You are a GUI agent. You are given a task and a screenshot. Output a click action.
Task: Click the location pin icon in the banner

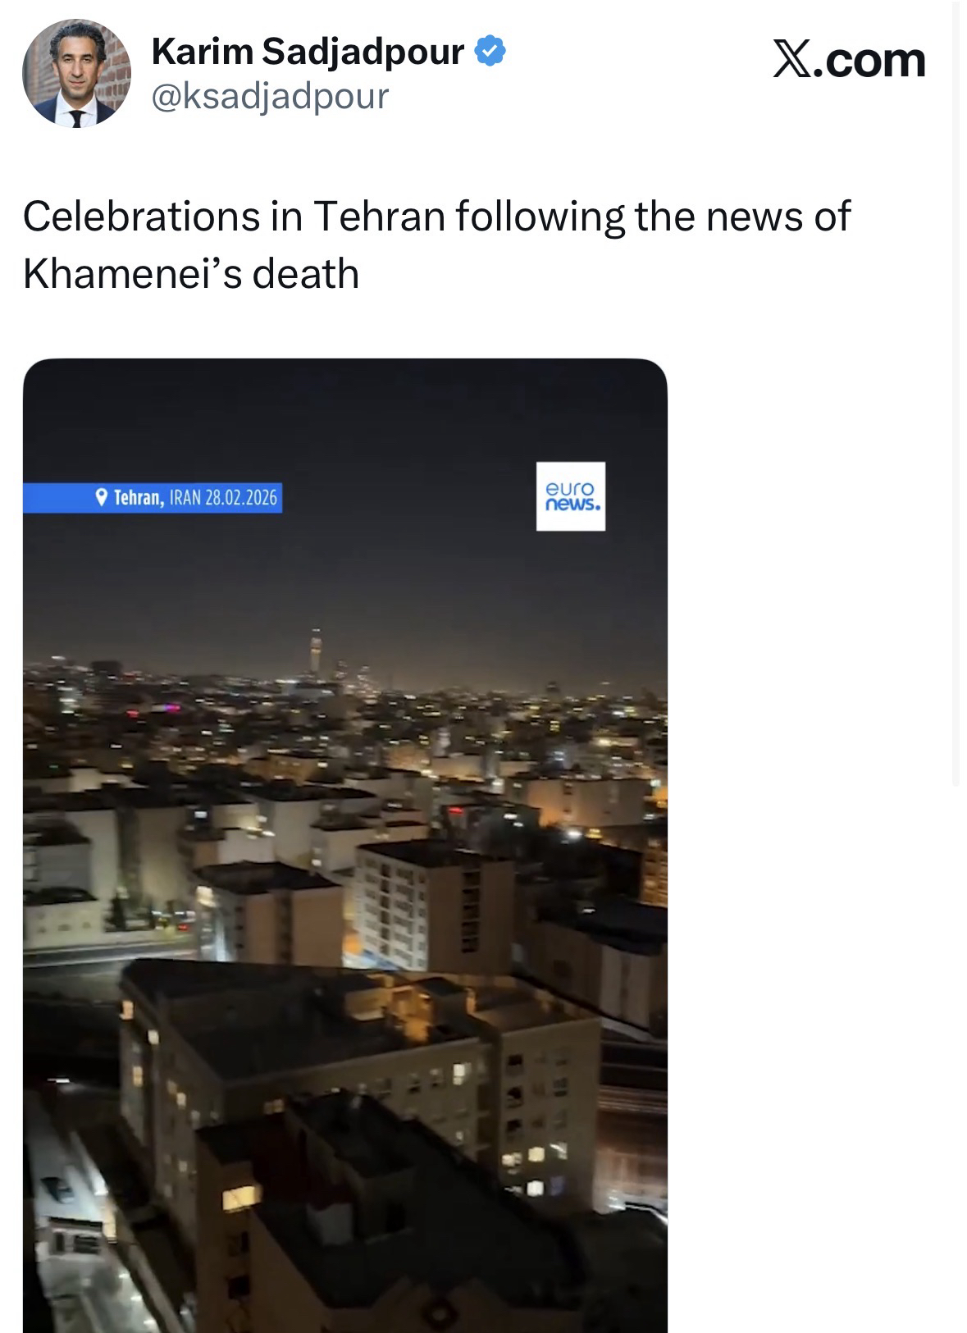101,497
